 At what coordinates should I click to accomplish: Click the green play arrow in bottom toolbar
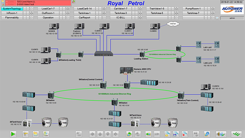[13, 134]
